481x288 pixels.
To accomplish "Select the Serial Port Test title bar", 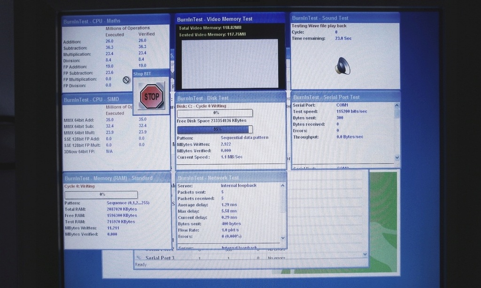I will point(346,97).
